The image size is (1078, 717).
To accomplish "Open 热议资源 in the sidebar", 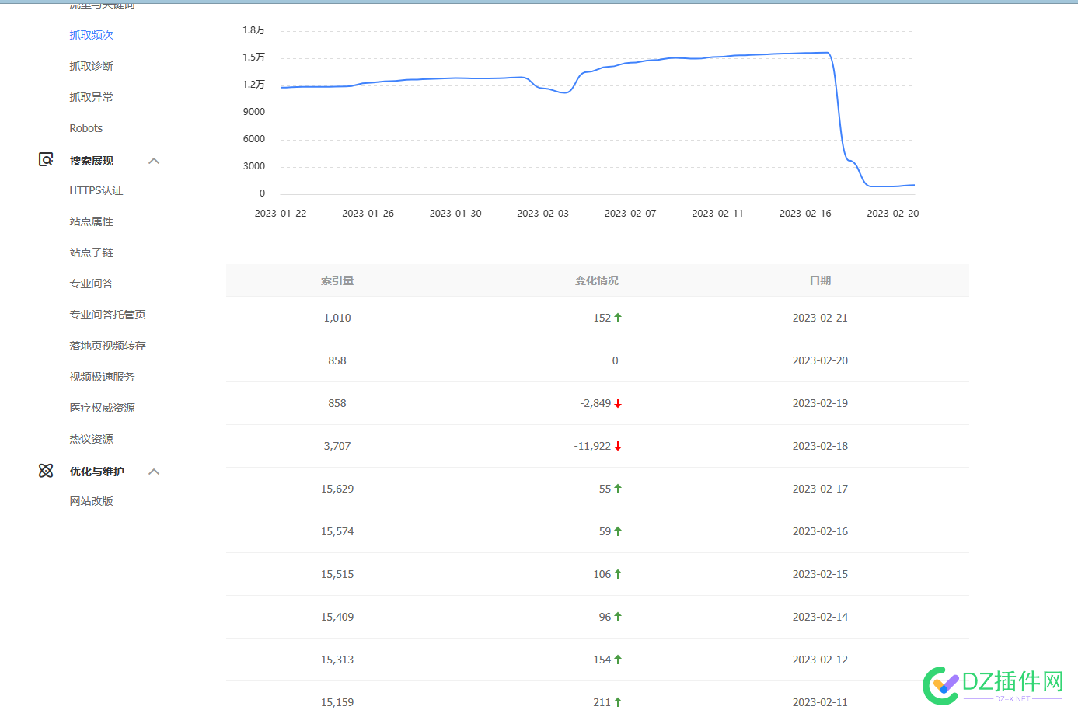I will click(x=91, y=439).
